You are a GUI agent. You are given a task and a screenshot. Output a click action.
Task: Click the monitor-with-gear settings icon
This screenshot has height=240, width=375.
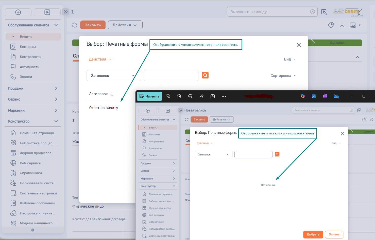point(352,25)
